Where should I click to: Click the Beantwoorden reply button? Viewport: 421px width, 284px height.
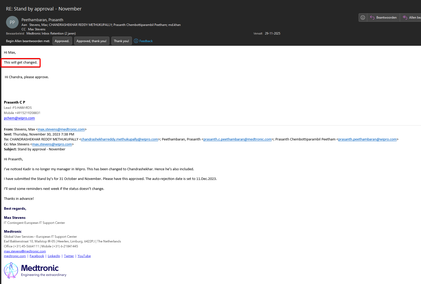384,18
